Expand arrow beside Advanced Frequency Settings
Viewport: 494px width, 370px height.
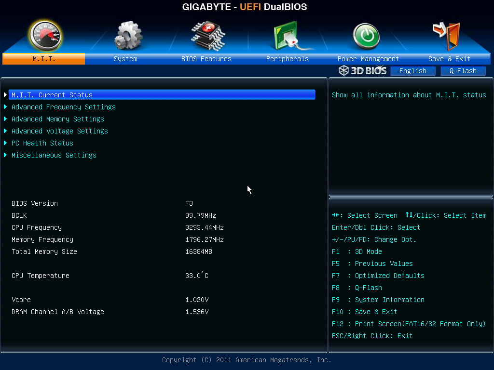click(5, 107)
